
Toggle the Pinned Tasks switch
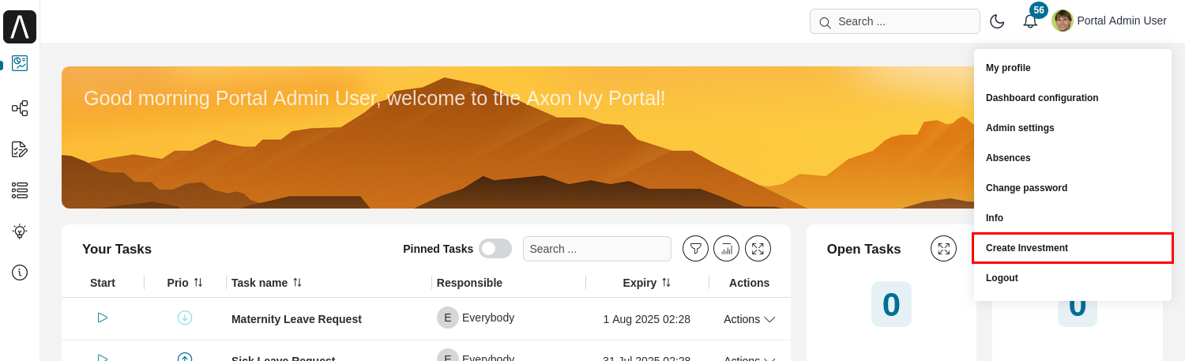[x=495, y=249]
